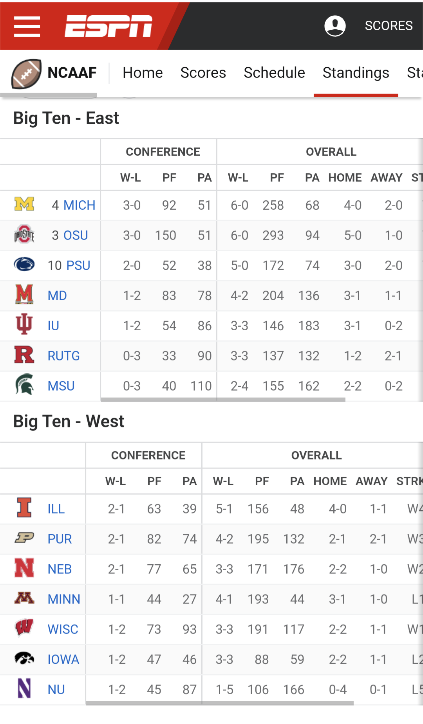The image size is (423, 724).
Task: Tap the Illinois team logo
Action: [x=24, y=508]
